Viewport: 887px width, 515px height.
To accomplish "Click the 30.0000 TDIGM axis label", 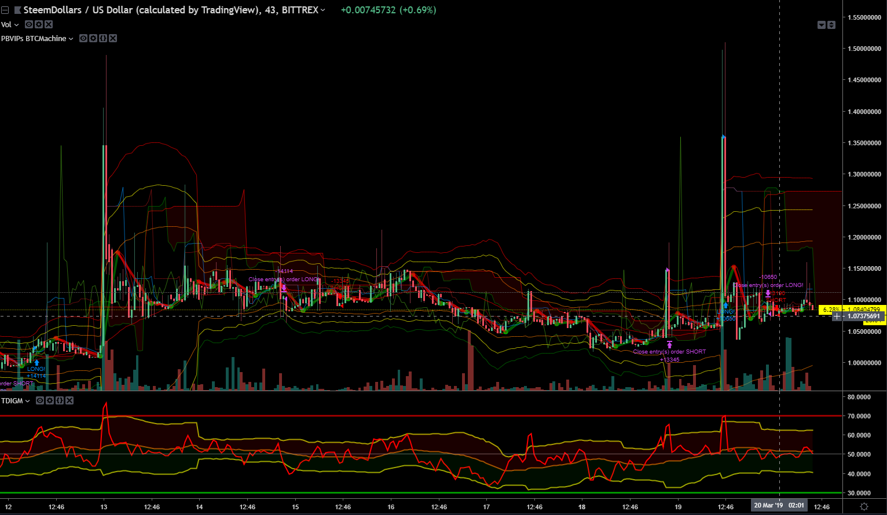I will coord(859,493).
